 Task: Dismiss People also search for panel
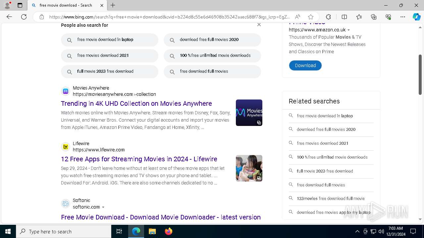click(x=259, y=25)
